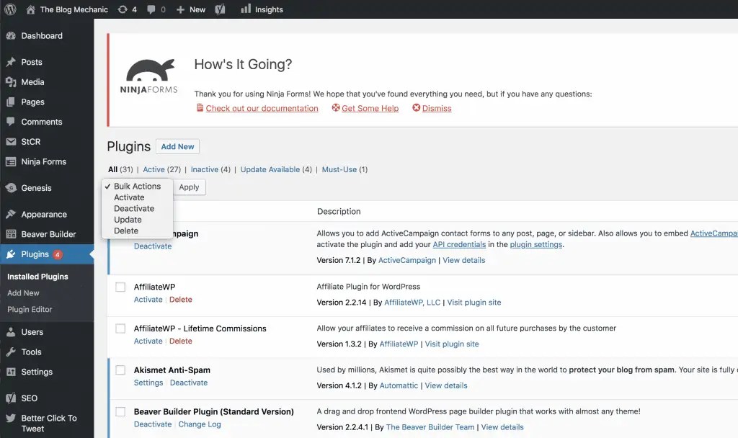Pick Deactivate from the open bulk menu
The width and height of the screenshot is (738, 438).
(134, 208)
